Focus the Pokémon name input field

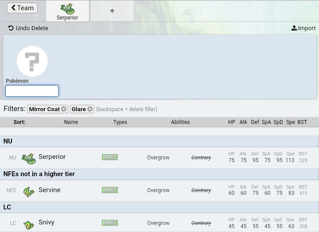[32, 91]
